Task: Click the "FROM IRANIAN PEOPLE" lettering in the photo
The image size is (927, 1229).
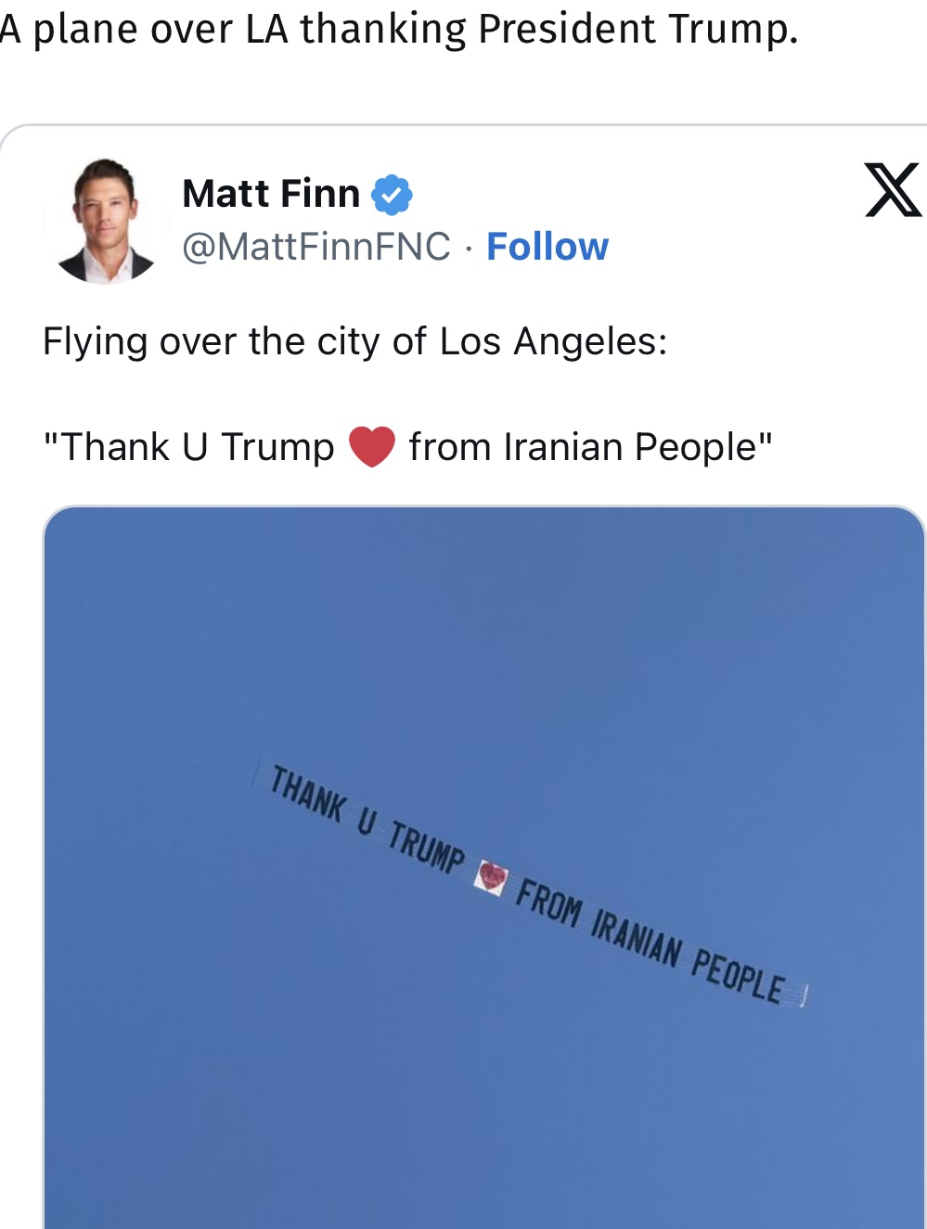Action: tap(650, 942)
